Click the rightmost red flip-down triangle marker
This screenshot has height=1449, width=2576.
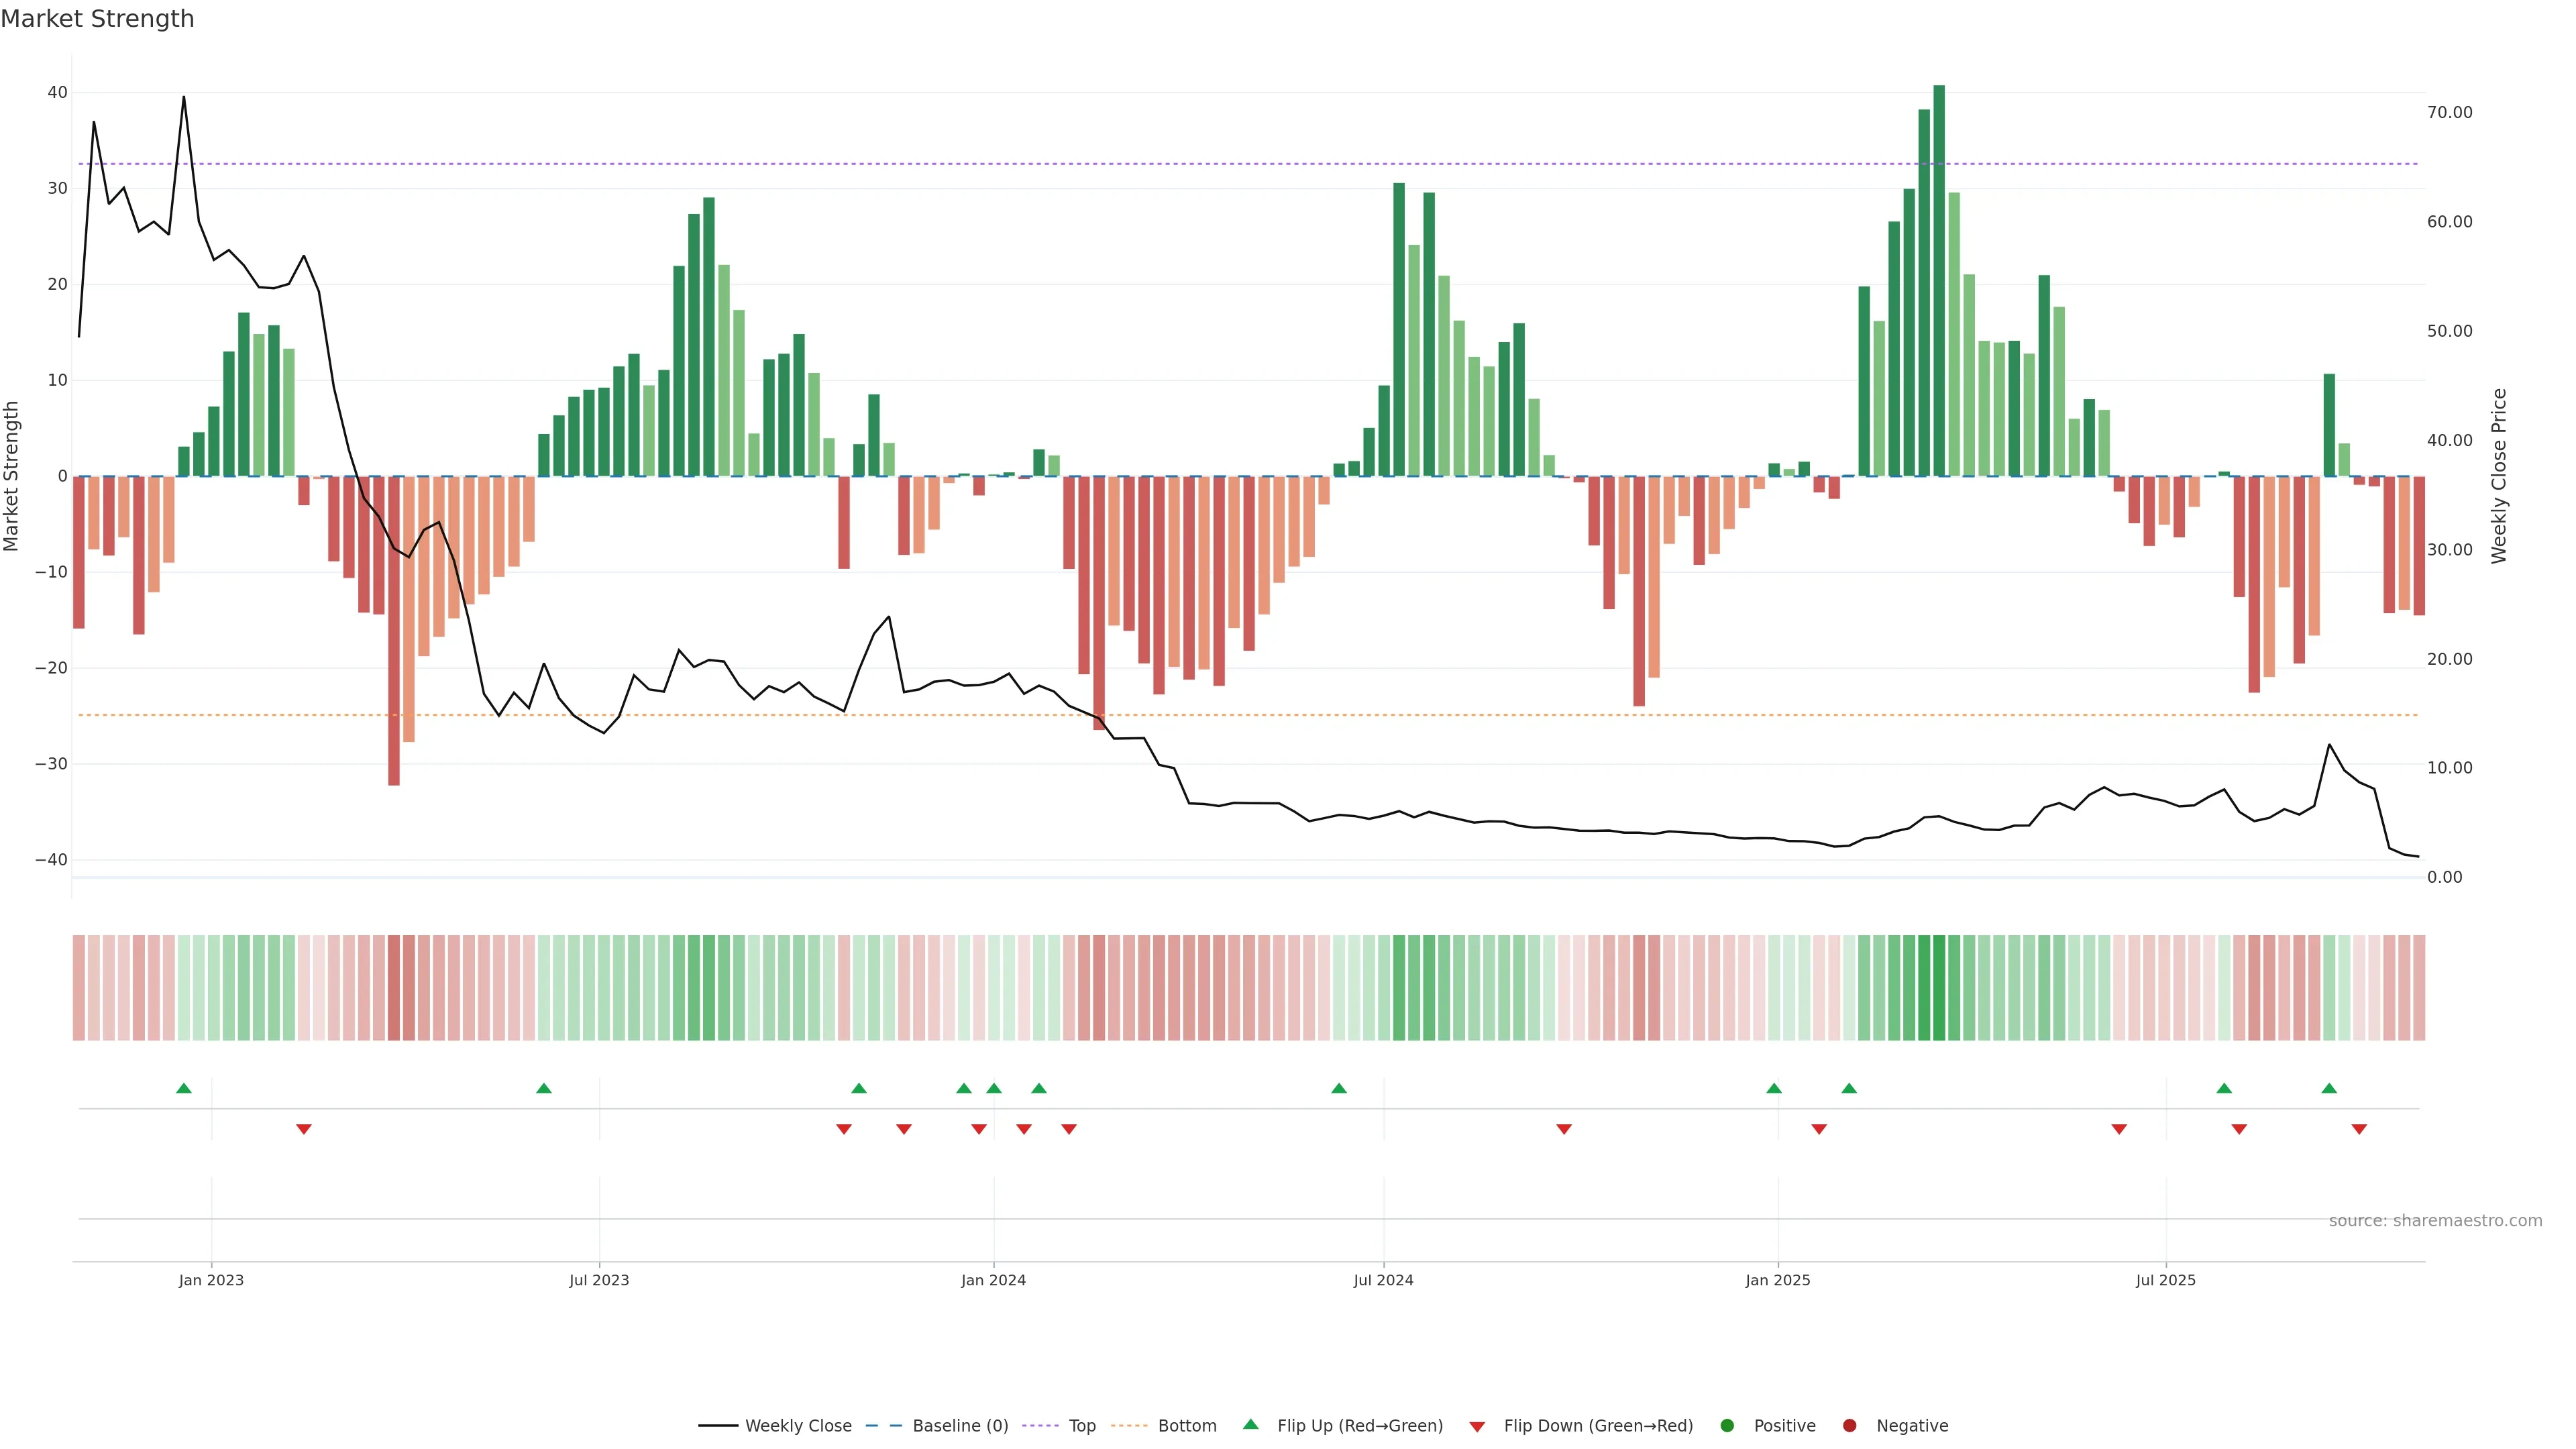pyautogui.click(x=2359, y=1129)
